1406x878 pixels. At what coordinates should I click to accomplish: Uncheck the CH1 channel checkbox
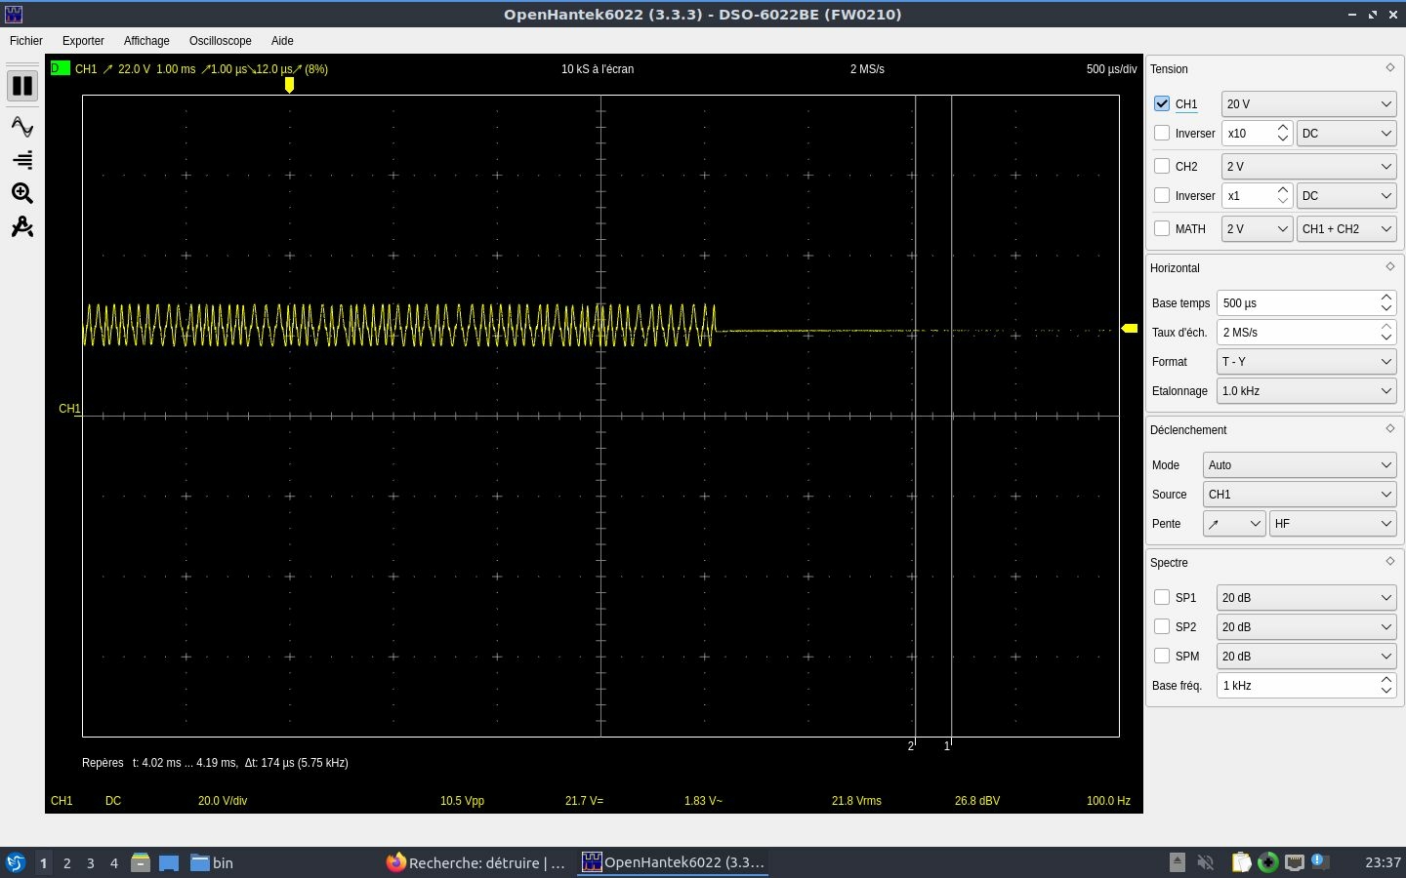click(x=1162, y=103)
